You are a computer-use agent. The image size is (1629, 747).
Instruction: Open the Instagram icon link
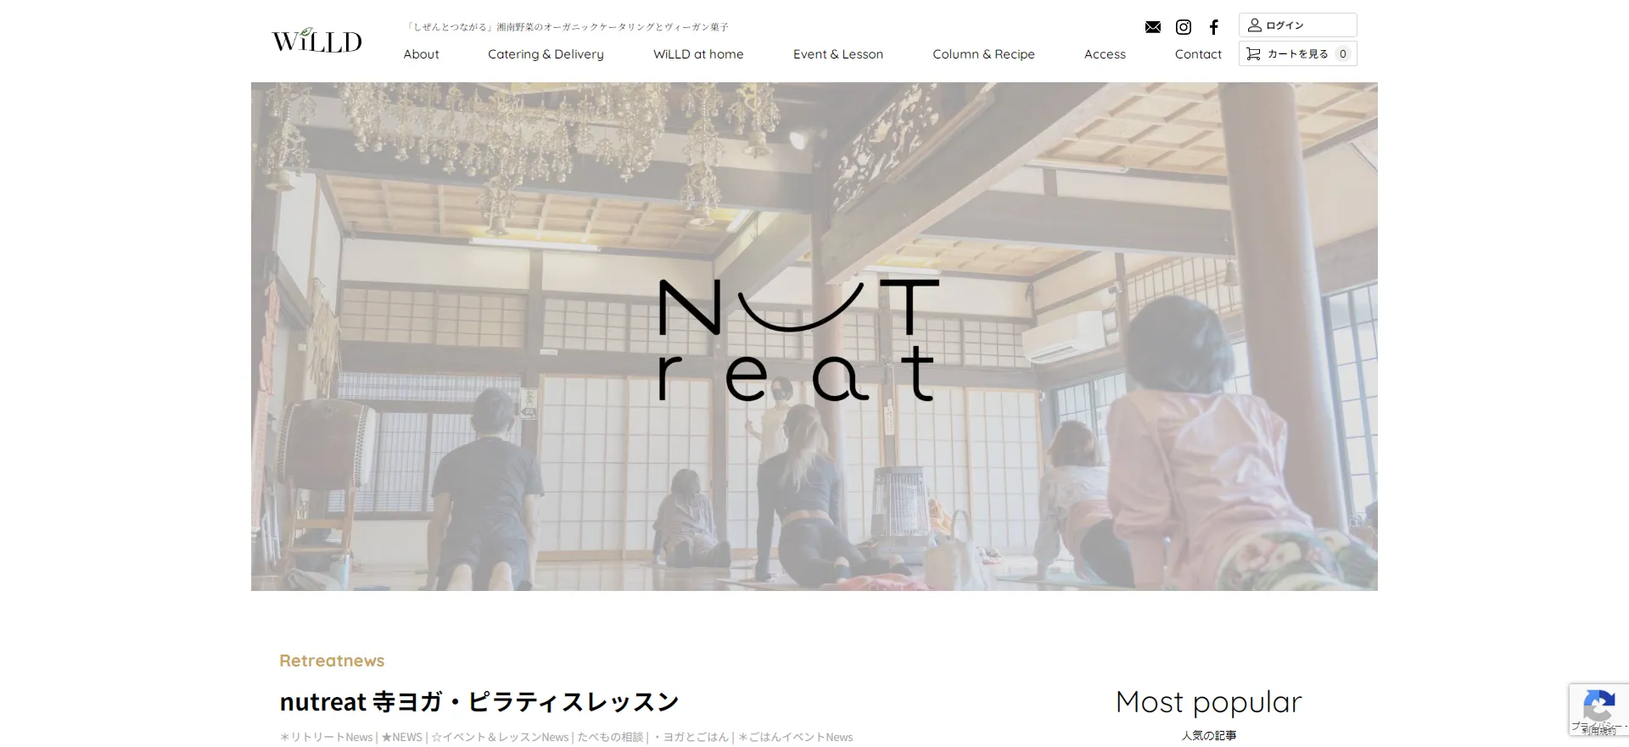point(1183,27)
